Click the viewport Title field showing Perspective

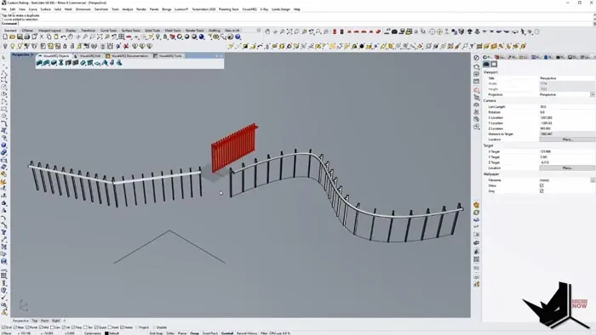coord(567,78)
